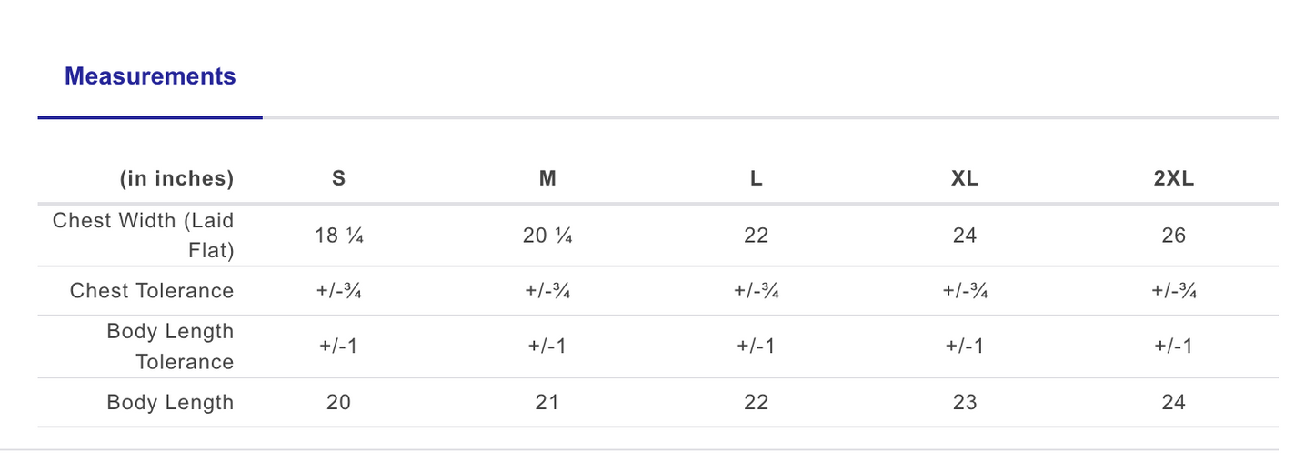Click the body length value 20 for S
1314x462 pixels.
pos(338,403)
